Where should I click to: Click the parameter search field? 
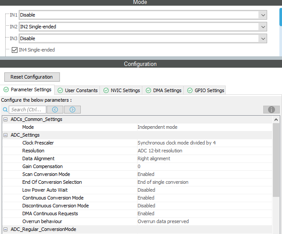pyautogui.click(x=28, y=110)
